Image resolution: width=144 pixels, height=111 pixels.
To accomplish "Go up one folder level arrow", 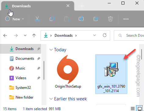I will (34, 35).
